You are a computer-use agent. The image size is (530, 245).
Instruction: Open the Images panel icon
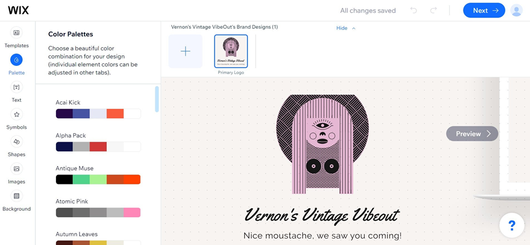16,169
